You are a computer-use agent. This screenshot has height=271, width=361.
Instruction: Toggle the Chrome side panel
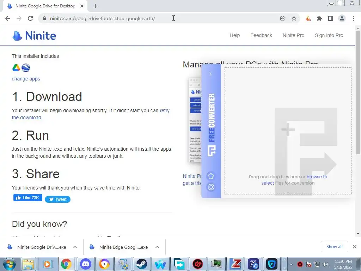click(331, 18)
